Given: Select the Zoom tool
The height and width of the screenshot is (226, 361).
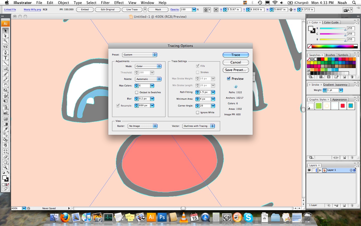Looking at the screenshot, I should 6,167.
